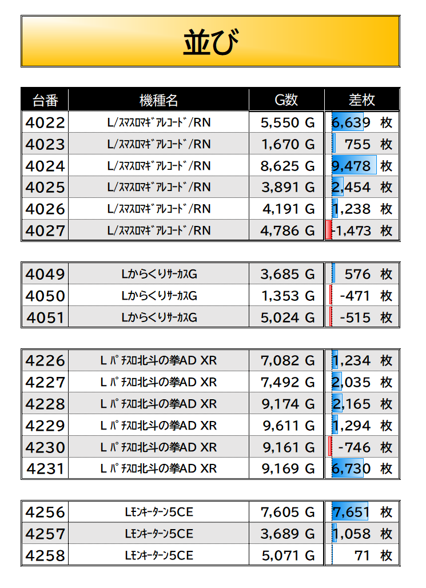Click machine number 4229
Viewport: 426px width, 588px height.
[x=45, y=426]
